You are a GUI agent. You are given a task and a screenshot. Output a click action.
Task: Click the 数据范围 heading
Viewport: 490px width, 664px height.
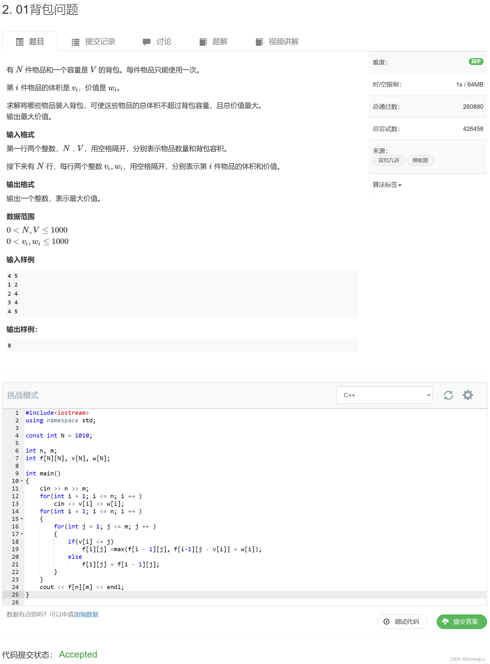click(20, 217)
